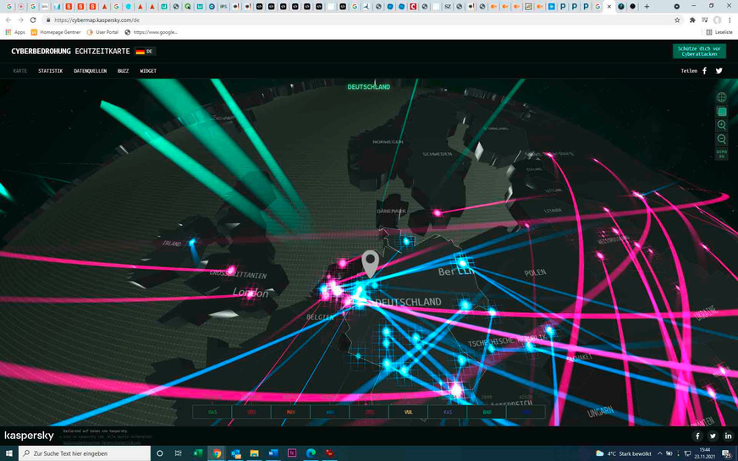
Task: Select the UNGARN country label
Action: pyautogui.click(x=601, y=412)
